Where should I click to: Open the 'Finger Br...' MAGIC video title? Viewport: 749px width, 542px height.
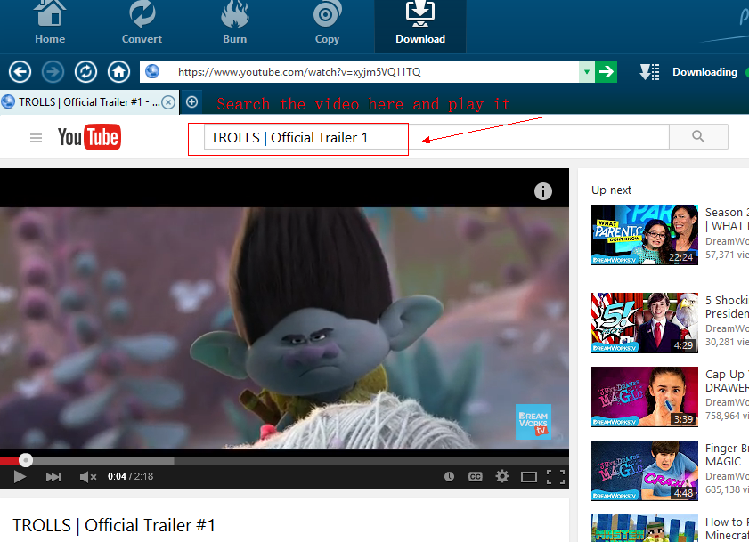click(727, 455)
